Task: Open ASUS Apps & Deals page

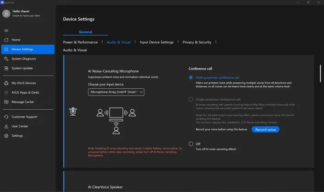Action: pos(28,92)
